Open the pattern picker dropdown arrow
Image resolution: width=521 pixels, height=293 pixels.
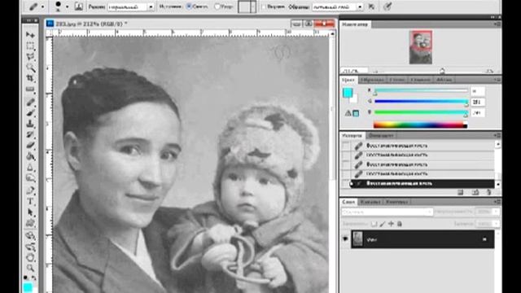[x=253, y=7]
